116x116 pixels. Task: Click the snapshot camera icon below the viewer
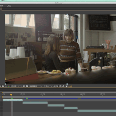3,86
